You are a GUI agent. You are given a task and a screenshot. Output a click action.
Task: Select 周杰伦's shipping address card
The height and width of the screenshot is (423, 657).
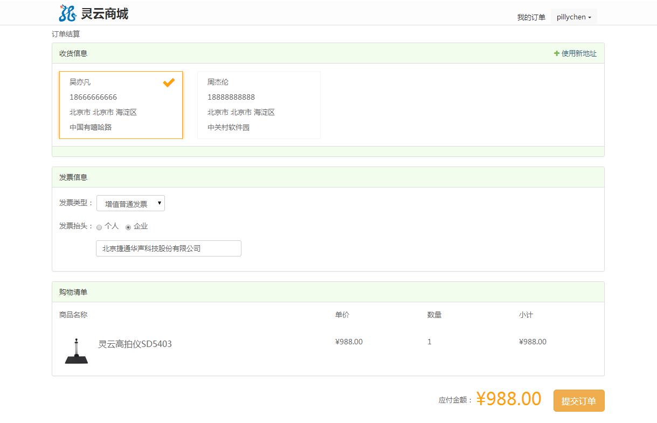pos(259,105)
